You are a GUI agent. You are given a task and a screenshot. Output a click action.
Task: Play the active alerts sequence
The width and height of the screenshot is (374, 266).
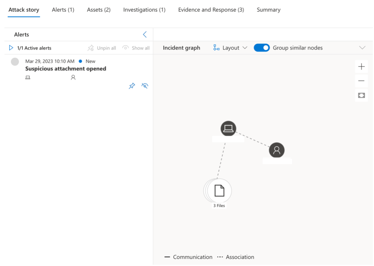pos(11,48)
